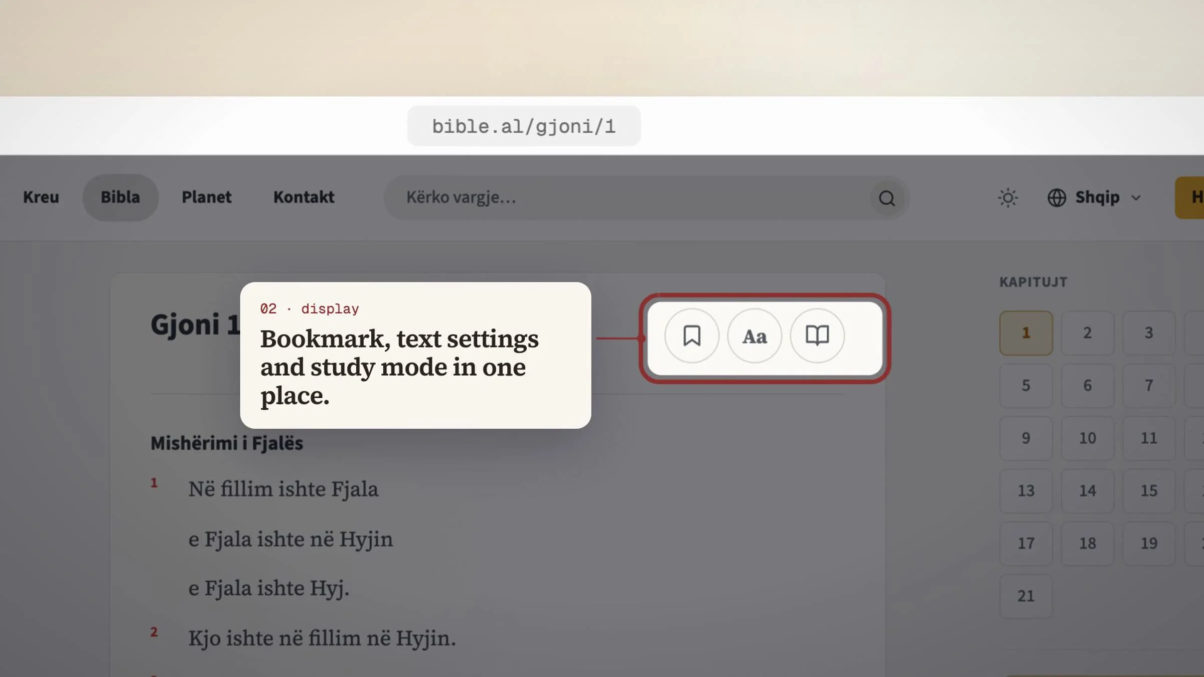
Task: Select chapter 17 in Kapitujt
Action: [1026, 544]
